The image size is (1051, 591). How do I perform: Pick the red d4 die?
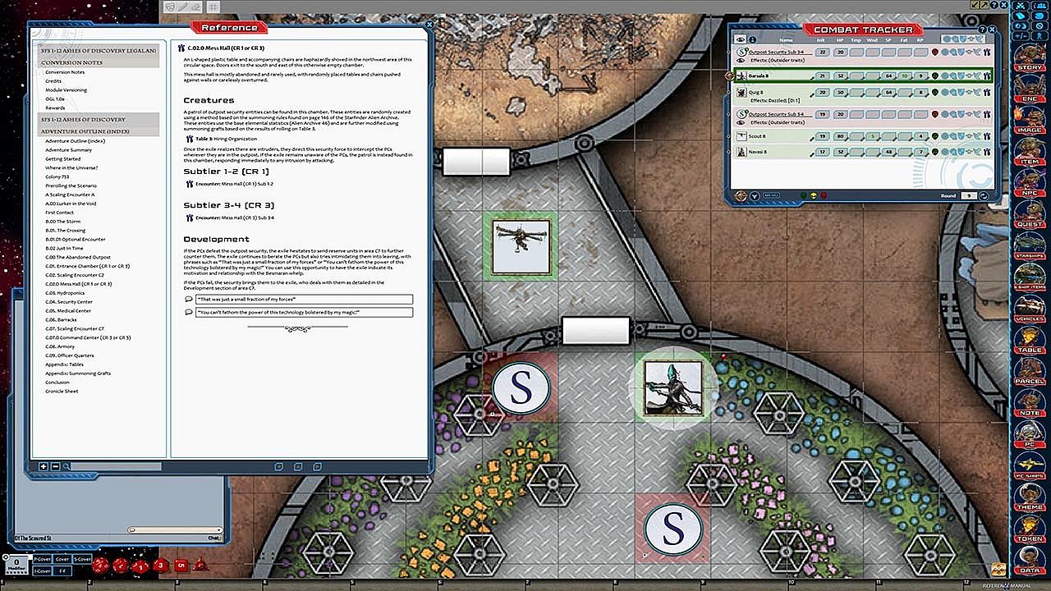tap(200, 566)
